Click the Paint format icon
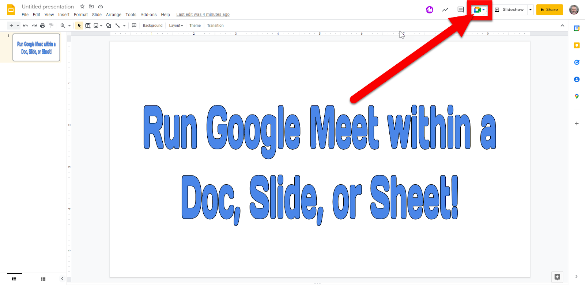This screenshot has height=285, width=585. click(x=52, y=26)
